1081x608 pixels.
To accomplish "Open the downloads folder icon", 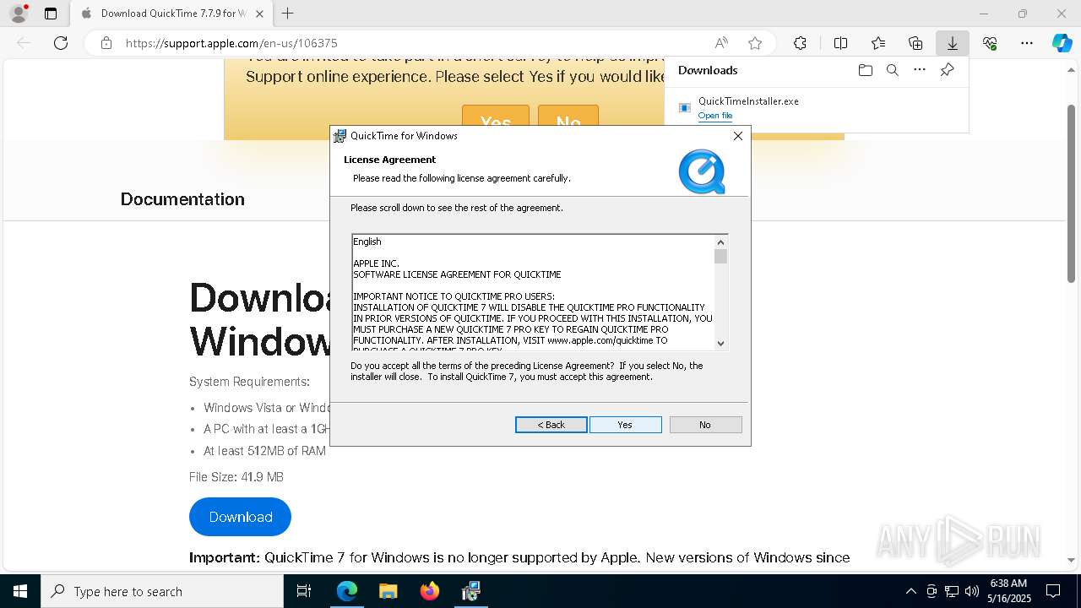I will [x=866, y=70].
